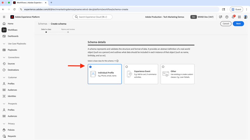Open the Sources navigation item

(11, 64)
